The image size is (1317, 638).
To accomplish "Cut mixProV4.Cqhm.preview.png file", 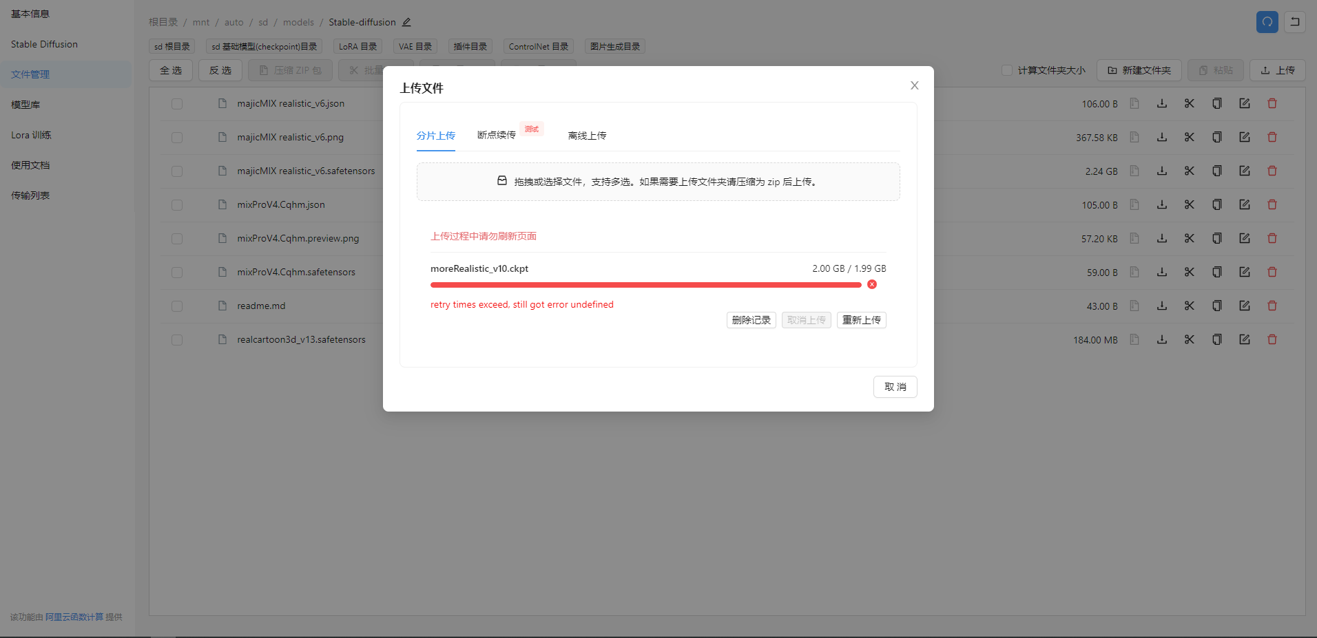I will [x=1190, y=239].
